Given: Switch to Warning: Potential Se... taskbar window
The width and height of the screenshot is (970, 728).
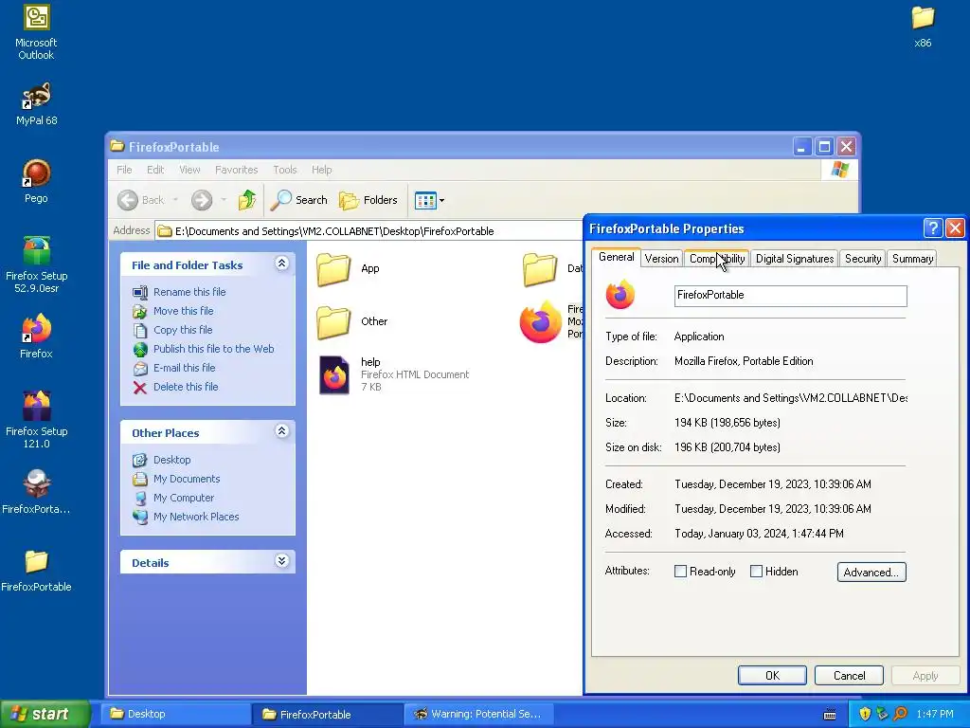Looking at the screenshot, I should [x=478, y=714].
